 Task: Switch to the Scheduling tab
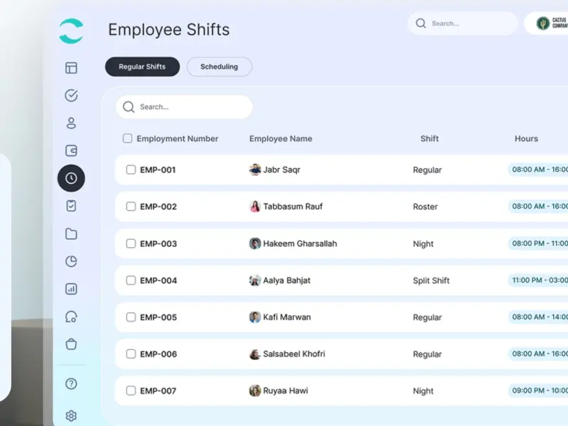[219, 67]
